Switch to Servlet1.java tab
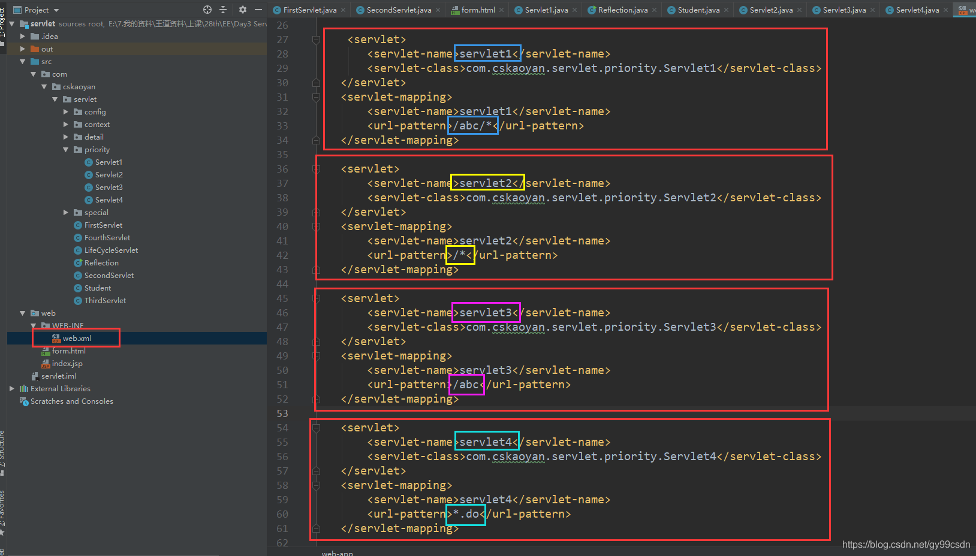Viewport: 976px width, 556px height. coord(546,10)
